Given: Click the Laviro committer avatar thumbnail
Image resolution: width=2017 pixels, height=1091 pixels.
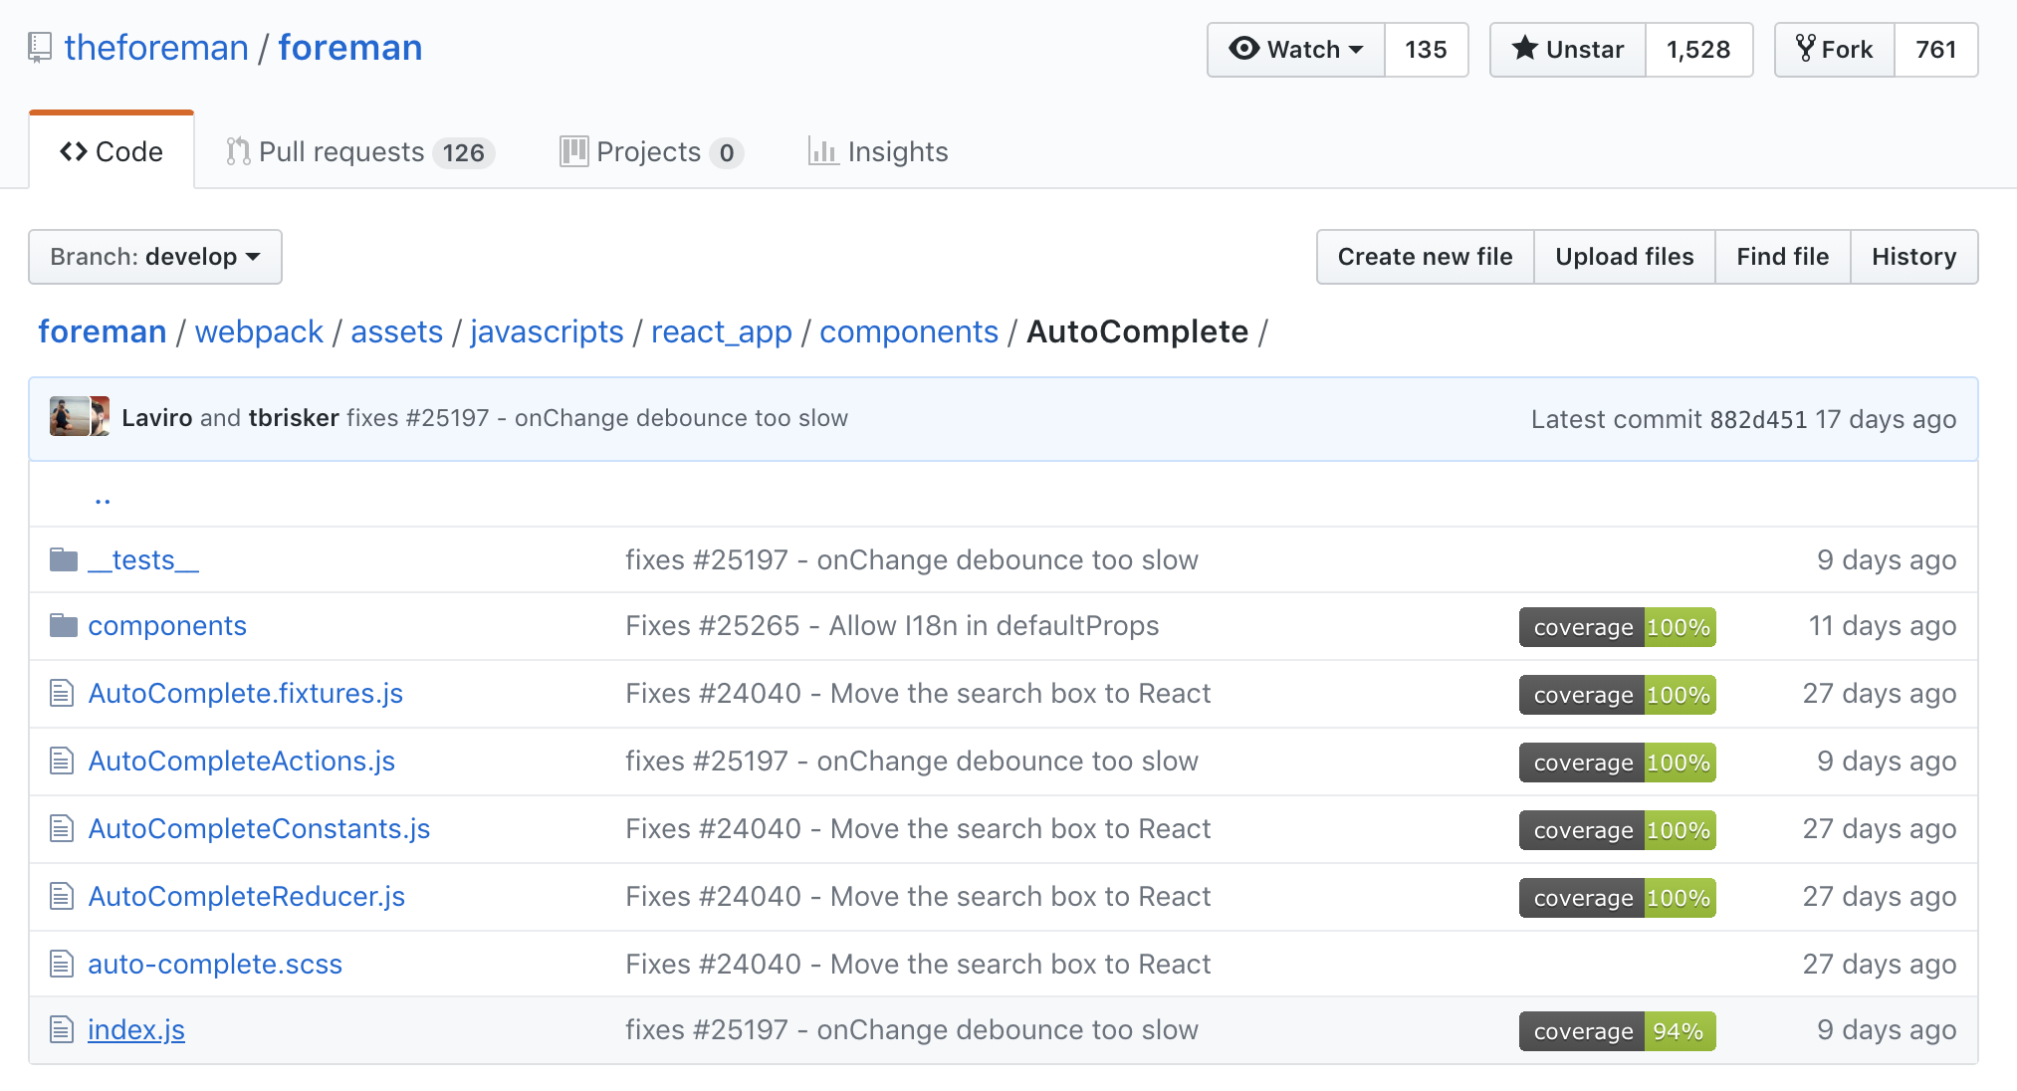Looking at the screenshot, I should point(69,417).
